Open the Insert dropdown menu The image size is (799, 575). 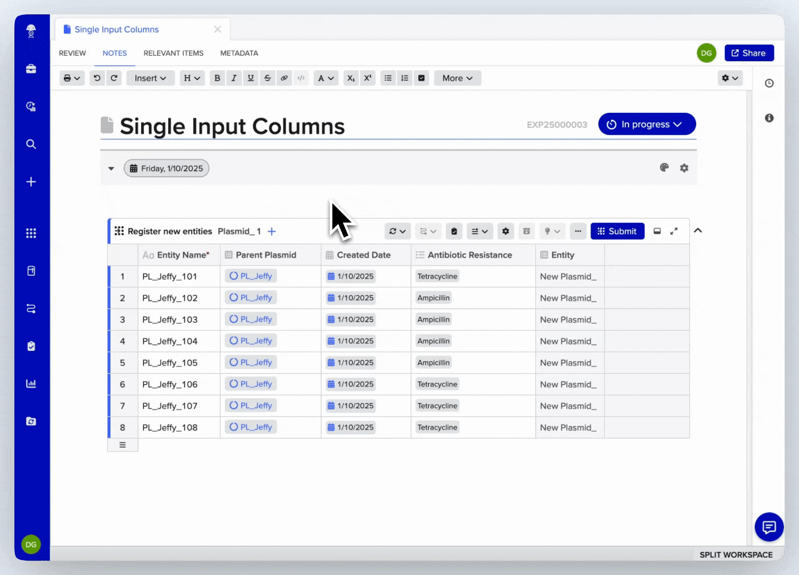point(150,78)
